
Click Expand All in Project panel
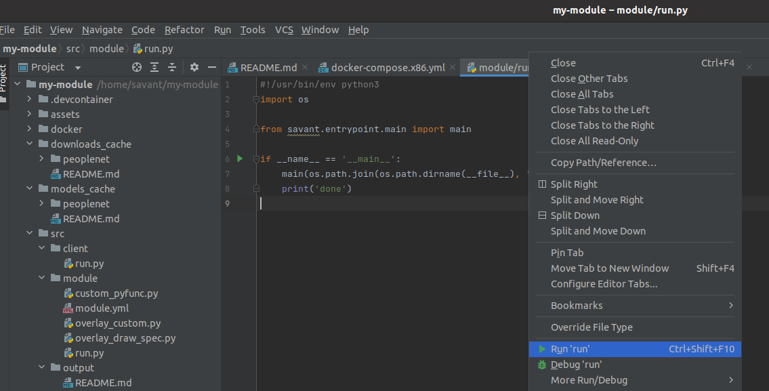click(x=154, y=67)
